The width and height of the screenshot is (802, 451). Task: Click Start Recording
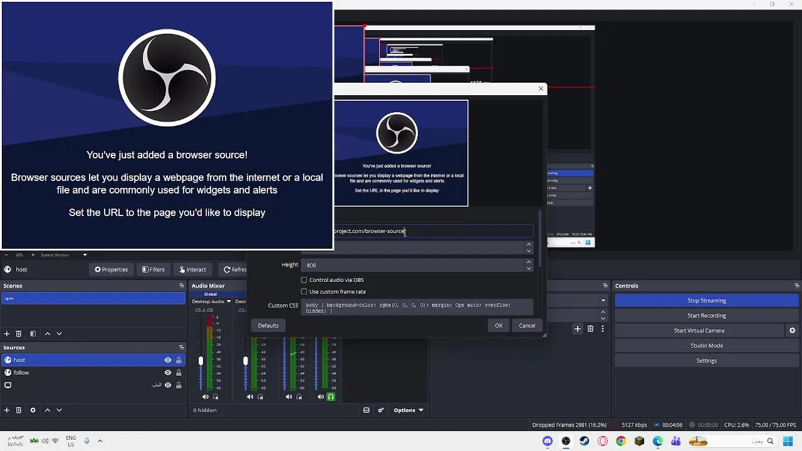(x=706, y=316)
